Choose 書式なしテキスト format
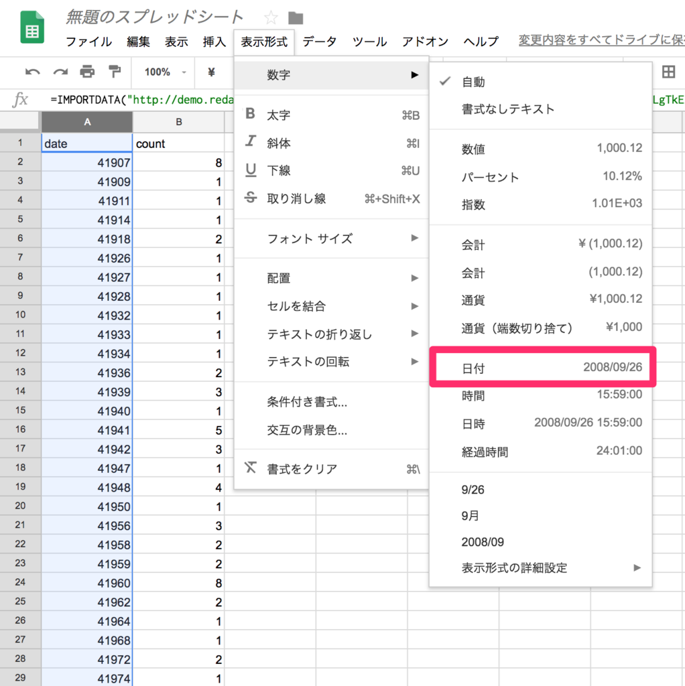Screen dimensions: 685x686 click(540, 109)
